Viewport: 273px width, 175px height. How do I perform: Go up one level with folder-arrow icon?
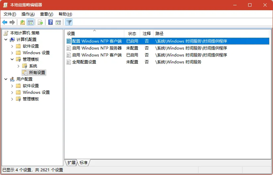click(x=23, y=22)
